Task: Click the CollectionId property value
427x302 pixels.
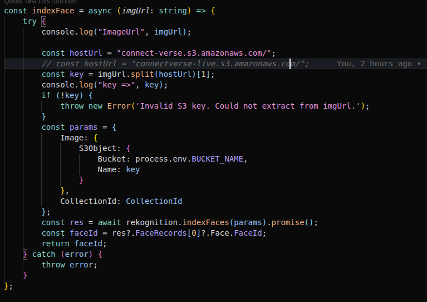Action: (x=154, y=201)
